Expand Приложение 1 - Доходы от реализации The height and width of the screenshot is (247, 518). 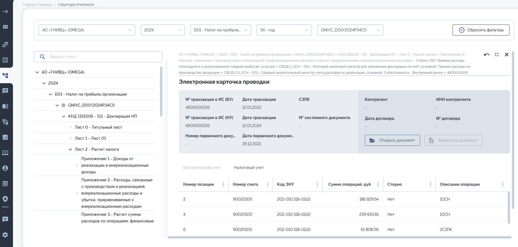77,165
